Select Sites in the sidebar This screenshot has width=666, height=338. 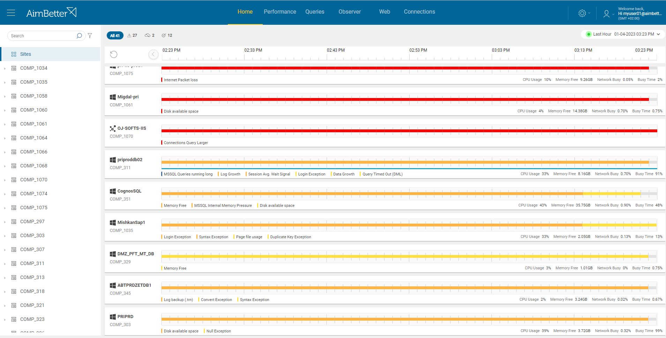click(50, 54)
